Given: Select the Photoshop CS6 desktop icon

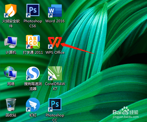Looking at the screenshot, I should tap(33, 11).
